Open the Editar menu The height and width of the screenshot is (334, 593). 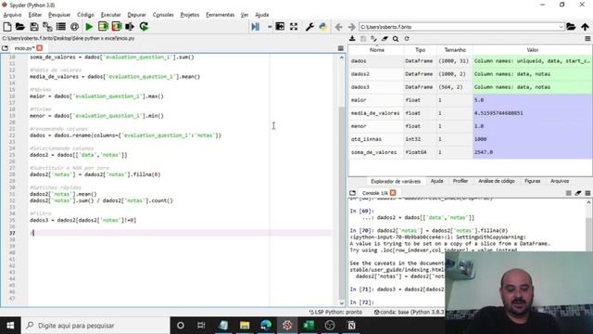click(35, 15)
